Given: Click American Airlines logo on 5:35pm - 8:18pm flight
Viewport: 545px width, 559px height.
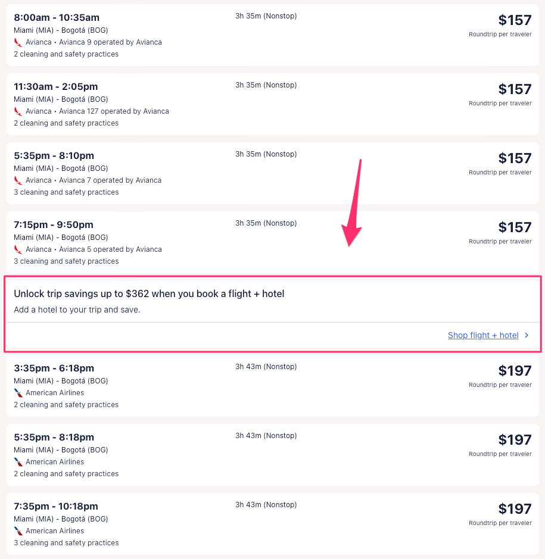Looking at the screenshot, I should coord(18,462).
